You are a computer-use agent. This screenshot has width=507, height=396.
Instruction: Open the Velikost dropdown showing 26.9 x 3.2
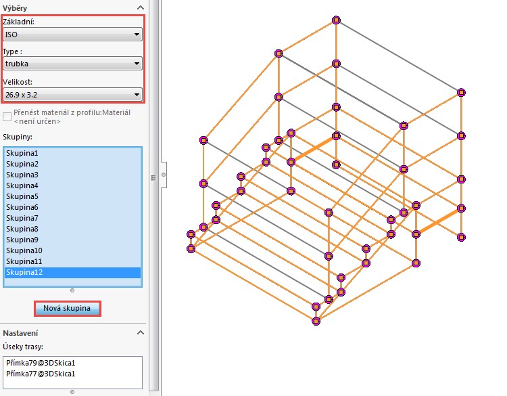pos(72,95)
